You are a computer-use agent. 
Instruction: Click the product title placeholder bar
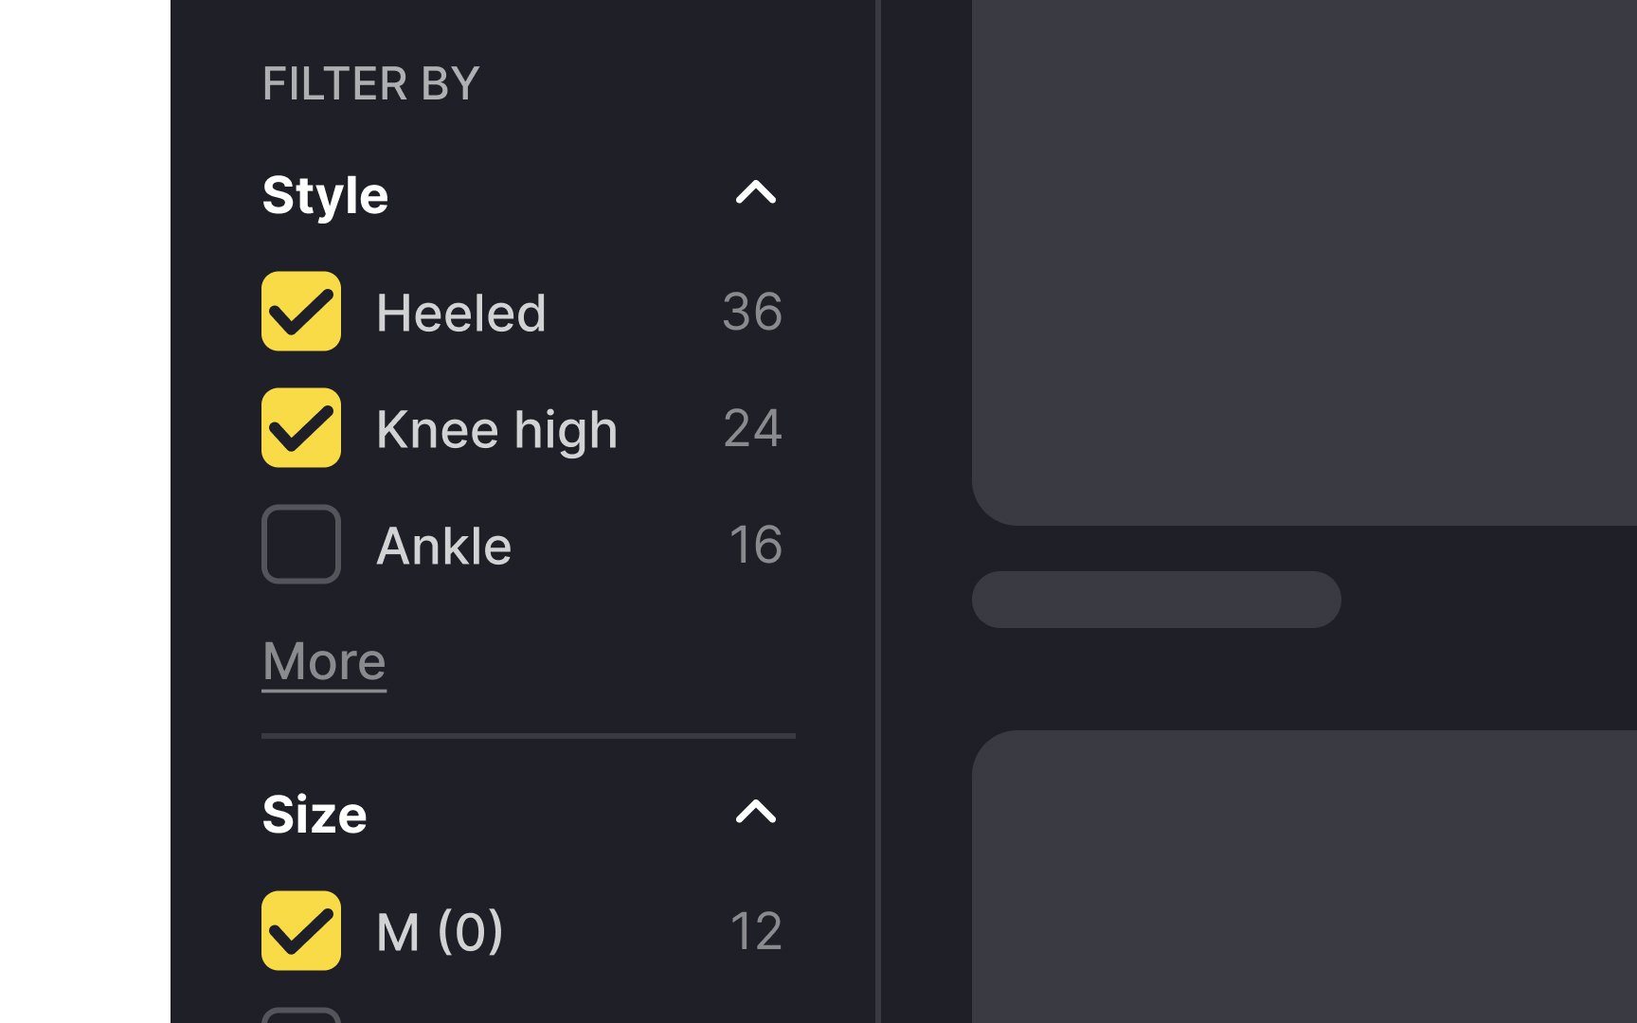click(1157, 600)
